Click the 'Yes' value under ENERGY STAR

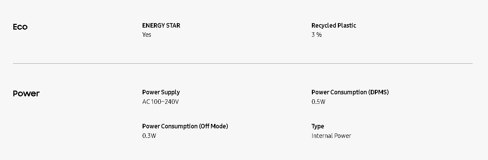coord(147,35)
